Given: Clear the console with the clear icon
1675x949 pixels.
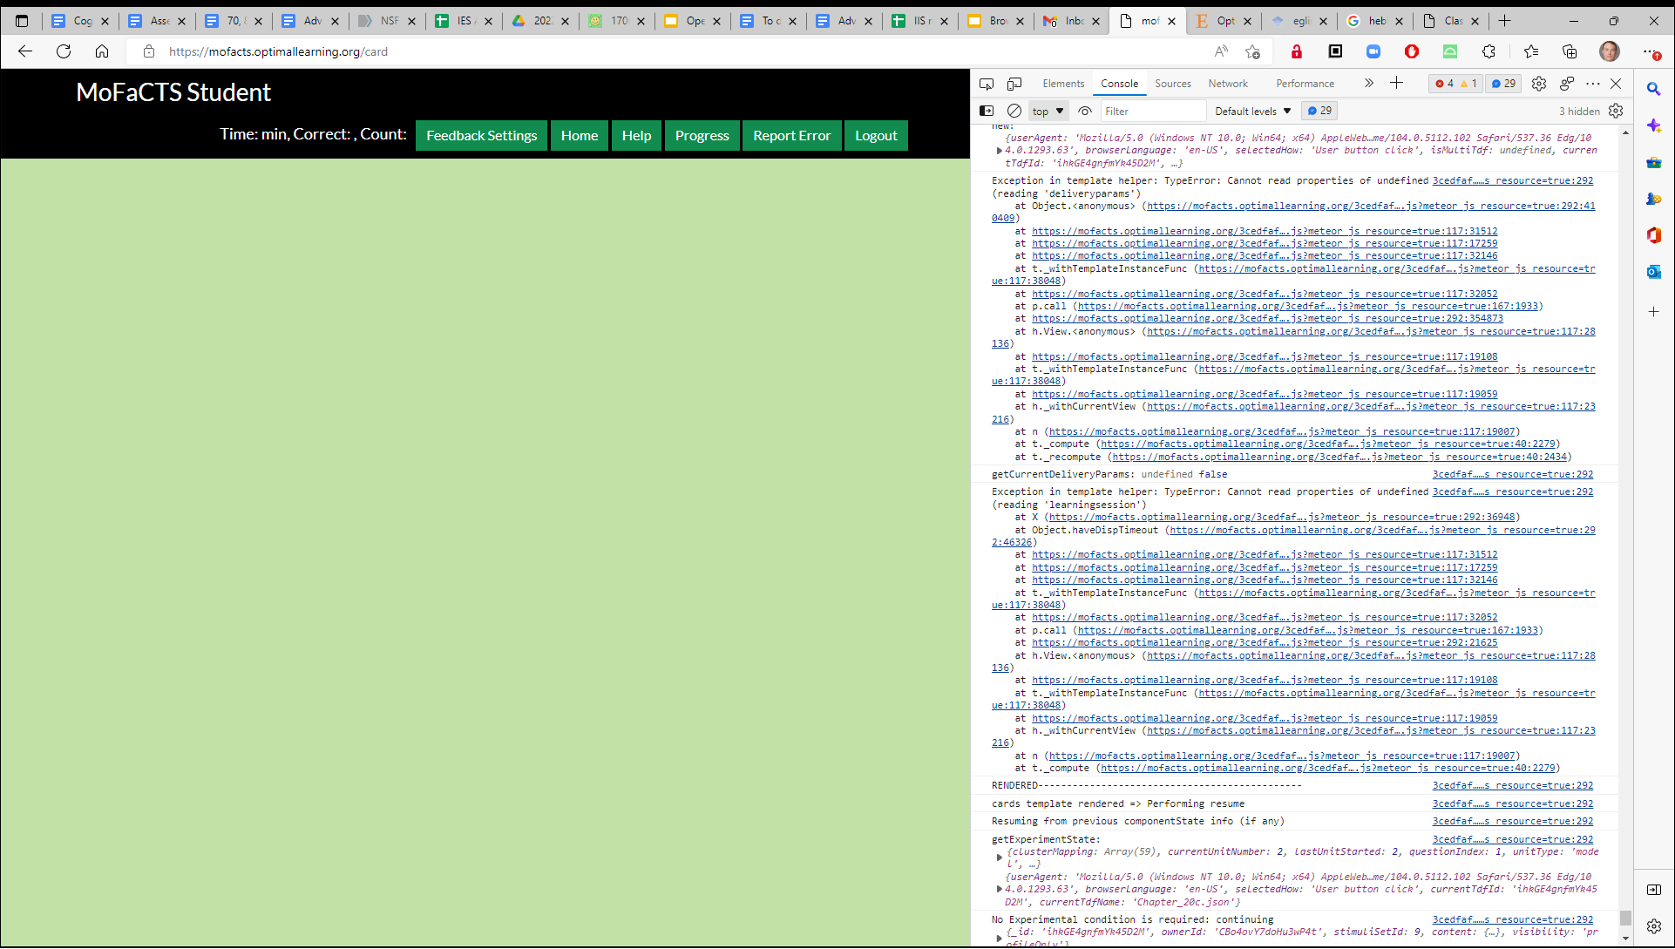Looking at the screenshot, I should 1014,111.
